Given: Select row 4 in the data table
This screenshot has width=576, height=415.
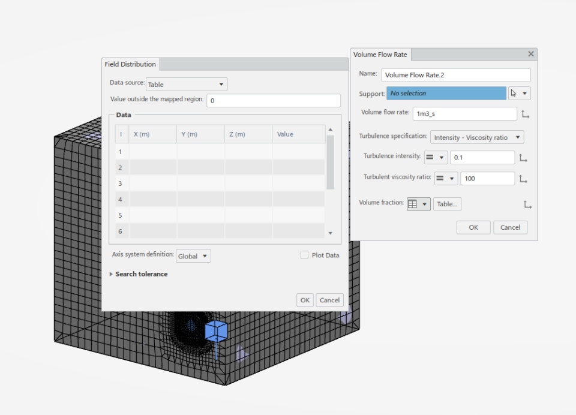Looking at the screenshot, I should 220,200.
